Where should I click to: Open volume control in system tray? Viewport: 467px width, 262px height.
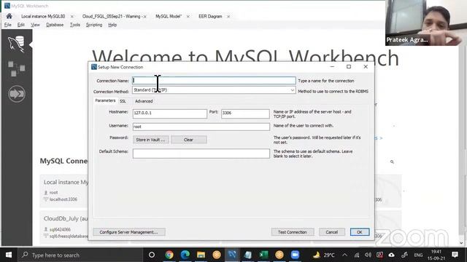click(x=368, y=255)
